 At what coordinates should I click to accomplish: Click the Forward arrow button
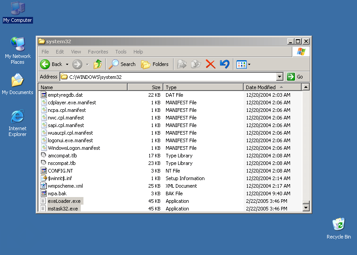[77, 64]
